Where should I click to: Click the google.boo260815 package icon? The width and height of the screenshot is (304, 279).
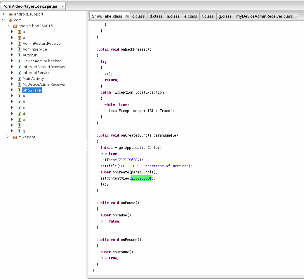[15, 26]
